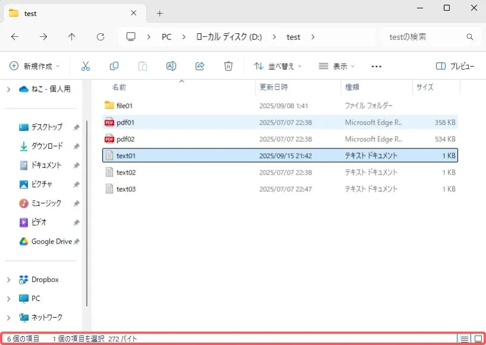This screenshot has height=345, width=486.
Task: Refresh the current folder view
Action: coord(100,37)
